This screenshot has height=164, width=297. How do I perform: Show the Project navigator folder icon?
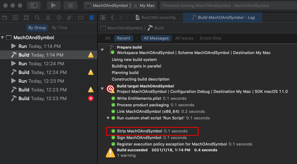5,18
